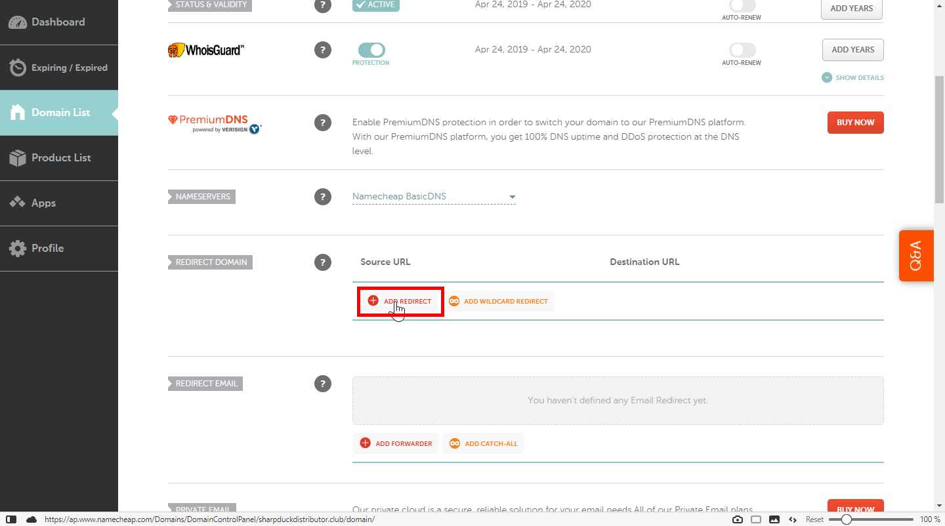Open help icon for Redirect Domain
The height and width of the screenshot is (526, 945).
pyautogui.click(x=322, y=262)
